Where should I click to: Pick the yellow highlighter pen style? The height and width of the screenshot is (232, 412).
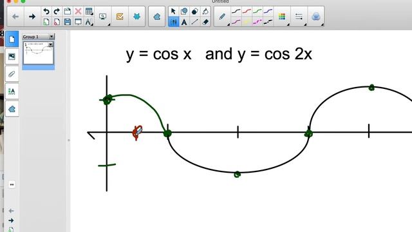(x=247, y=22)
